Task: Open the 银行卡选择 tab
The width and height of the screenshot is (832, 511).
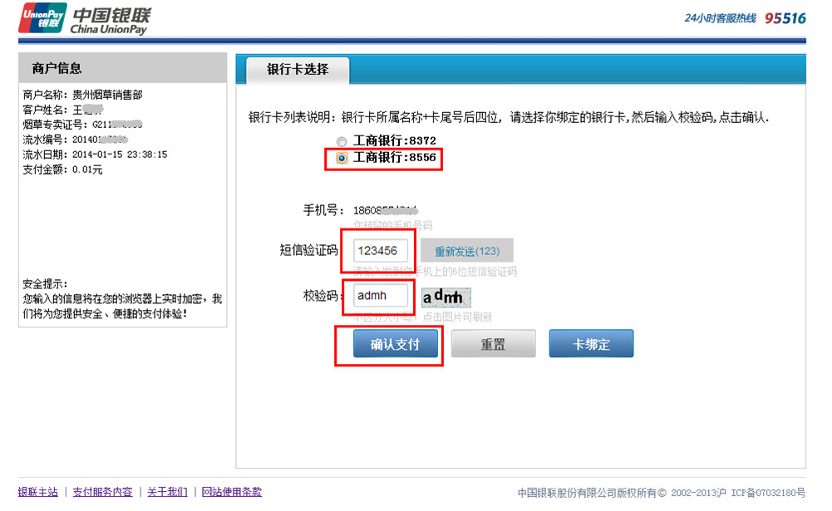Action: pos(298,70)
